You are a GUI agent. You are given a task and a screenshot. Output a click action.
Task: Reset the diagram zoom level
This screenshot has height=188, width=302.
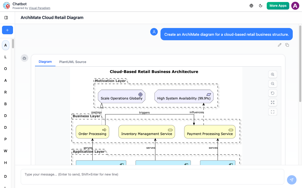(x=272, y=93)
